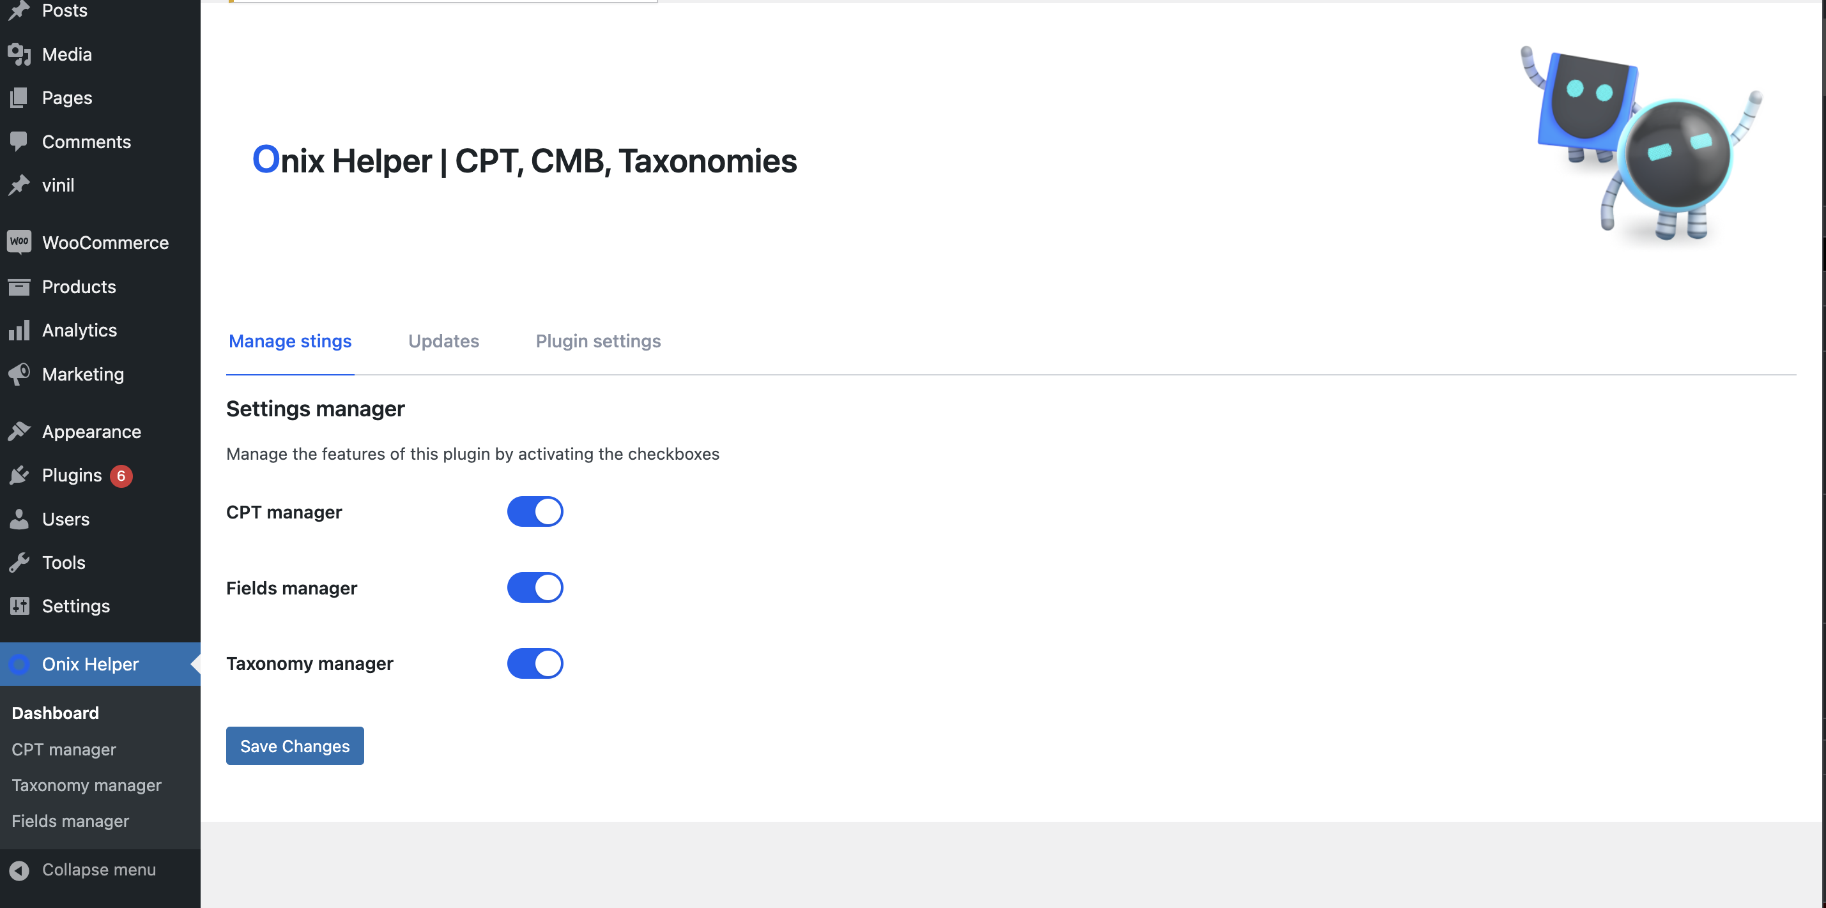
Task: Click the Products archive icon
Action: click(19, 287)
